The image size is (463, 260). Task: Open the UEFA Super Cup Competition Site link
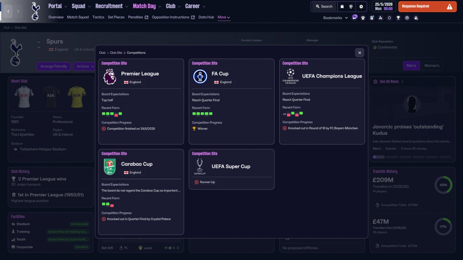click(x=205, y=153)
